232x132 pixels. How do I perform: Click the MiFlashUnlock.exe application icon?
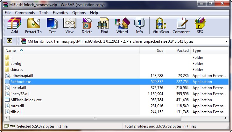pyautogui.click(x=7, y=100)
